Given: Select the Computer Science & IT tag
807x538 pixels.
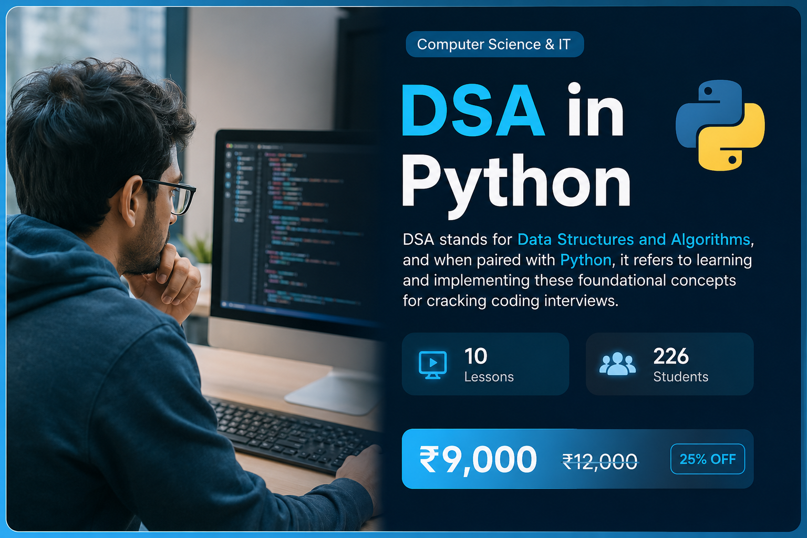Looking at the screenshot, I should [494, 44].
